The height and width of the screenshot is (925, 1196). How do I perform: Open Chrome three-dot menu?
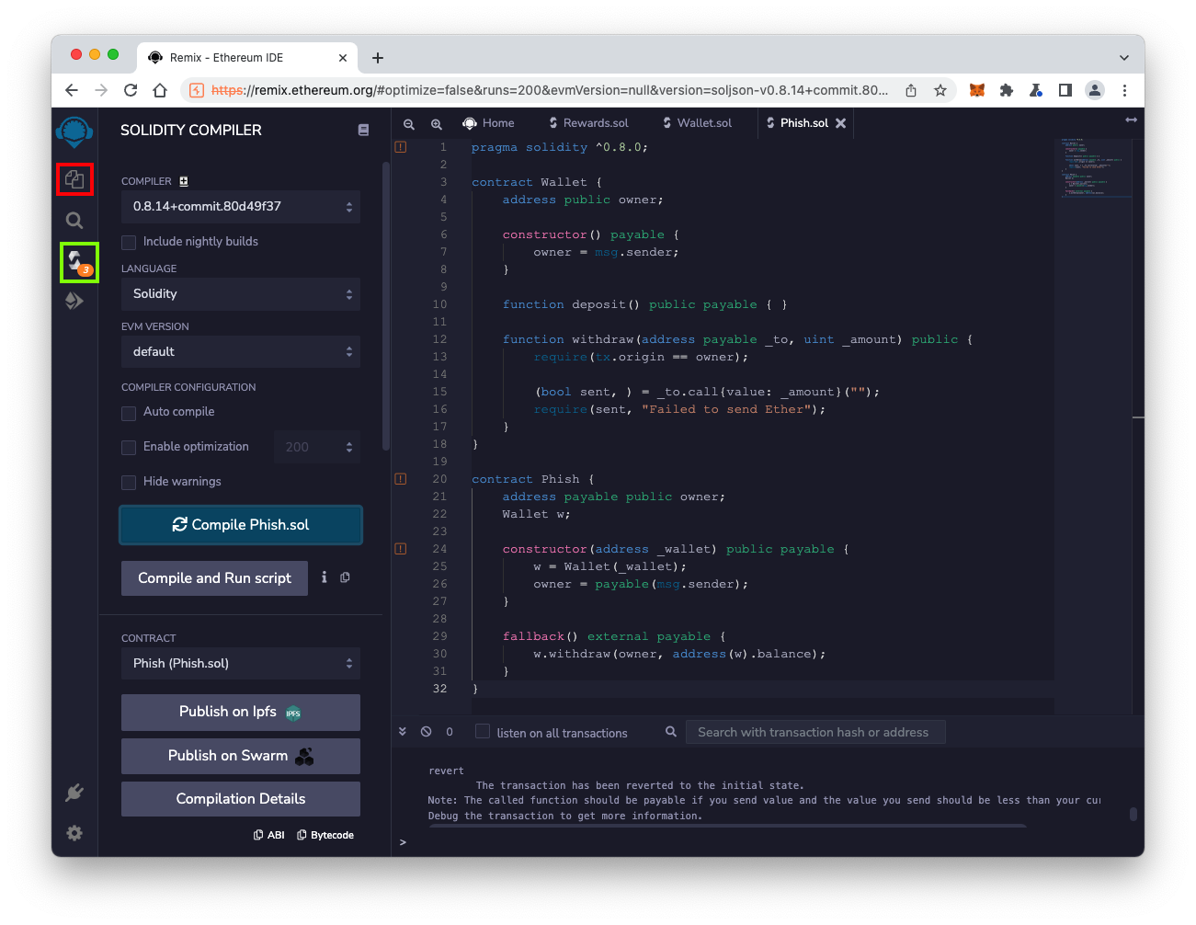coord(1124,90)
